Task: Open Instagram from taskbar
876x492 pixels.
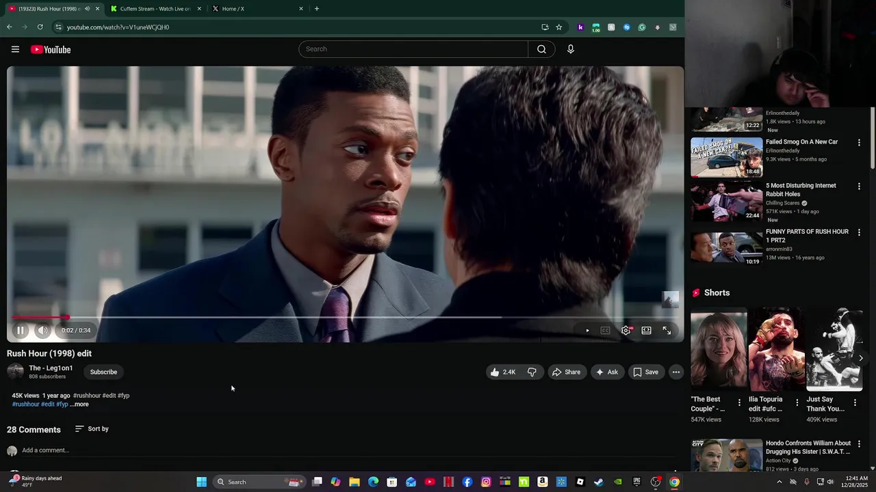Action: click(486, 482)
